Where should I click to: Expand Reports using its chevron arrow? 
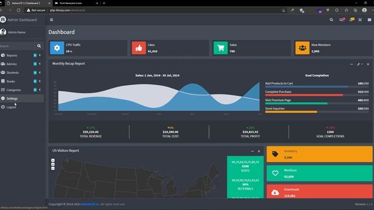(40, 55)
